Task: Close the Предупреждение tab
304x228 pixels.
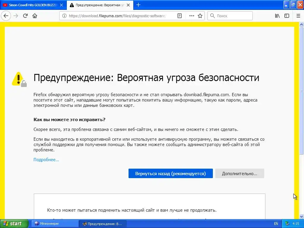Action: pos(128,5)
